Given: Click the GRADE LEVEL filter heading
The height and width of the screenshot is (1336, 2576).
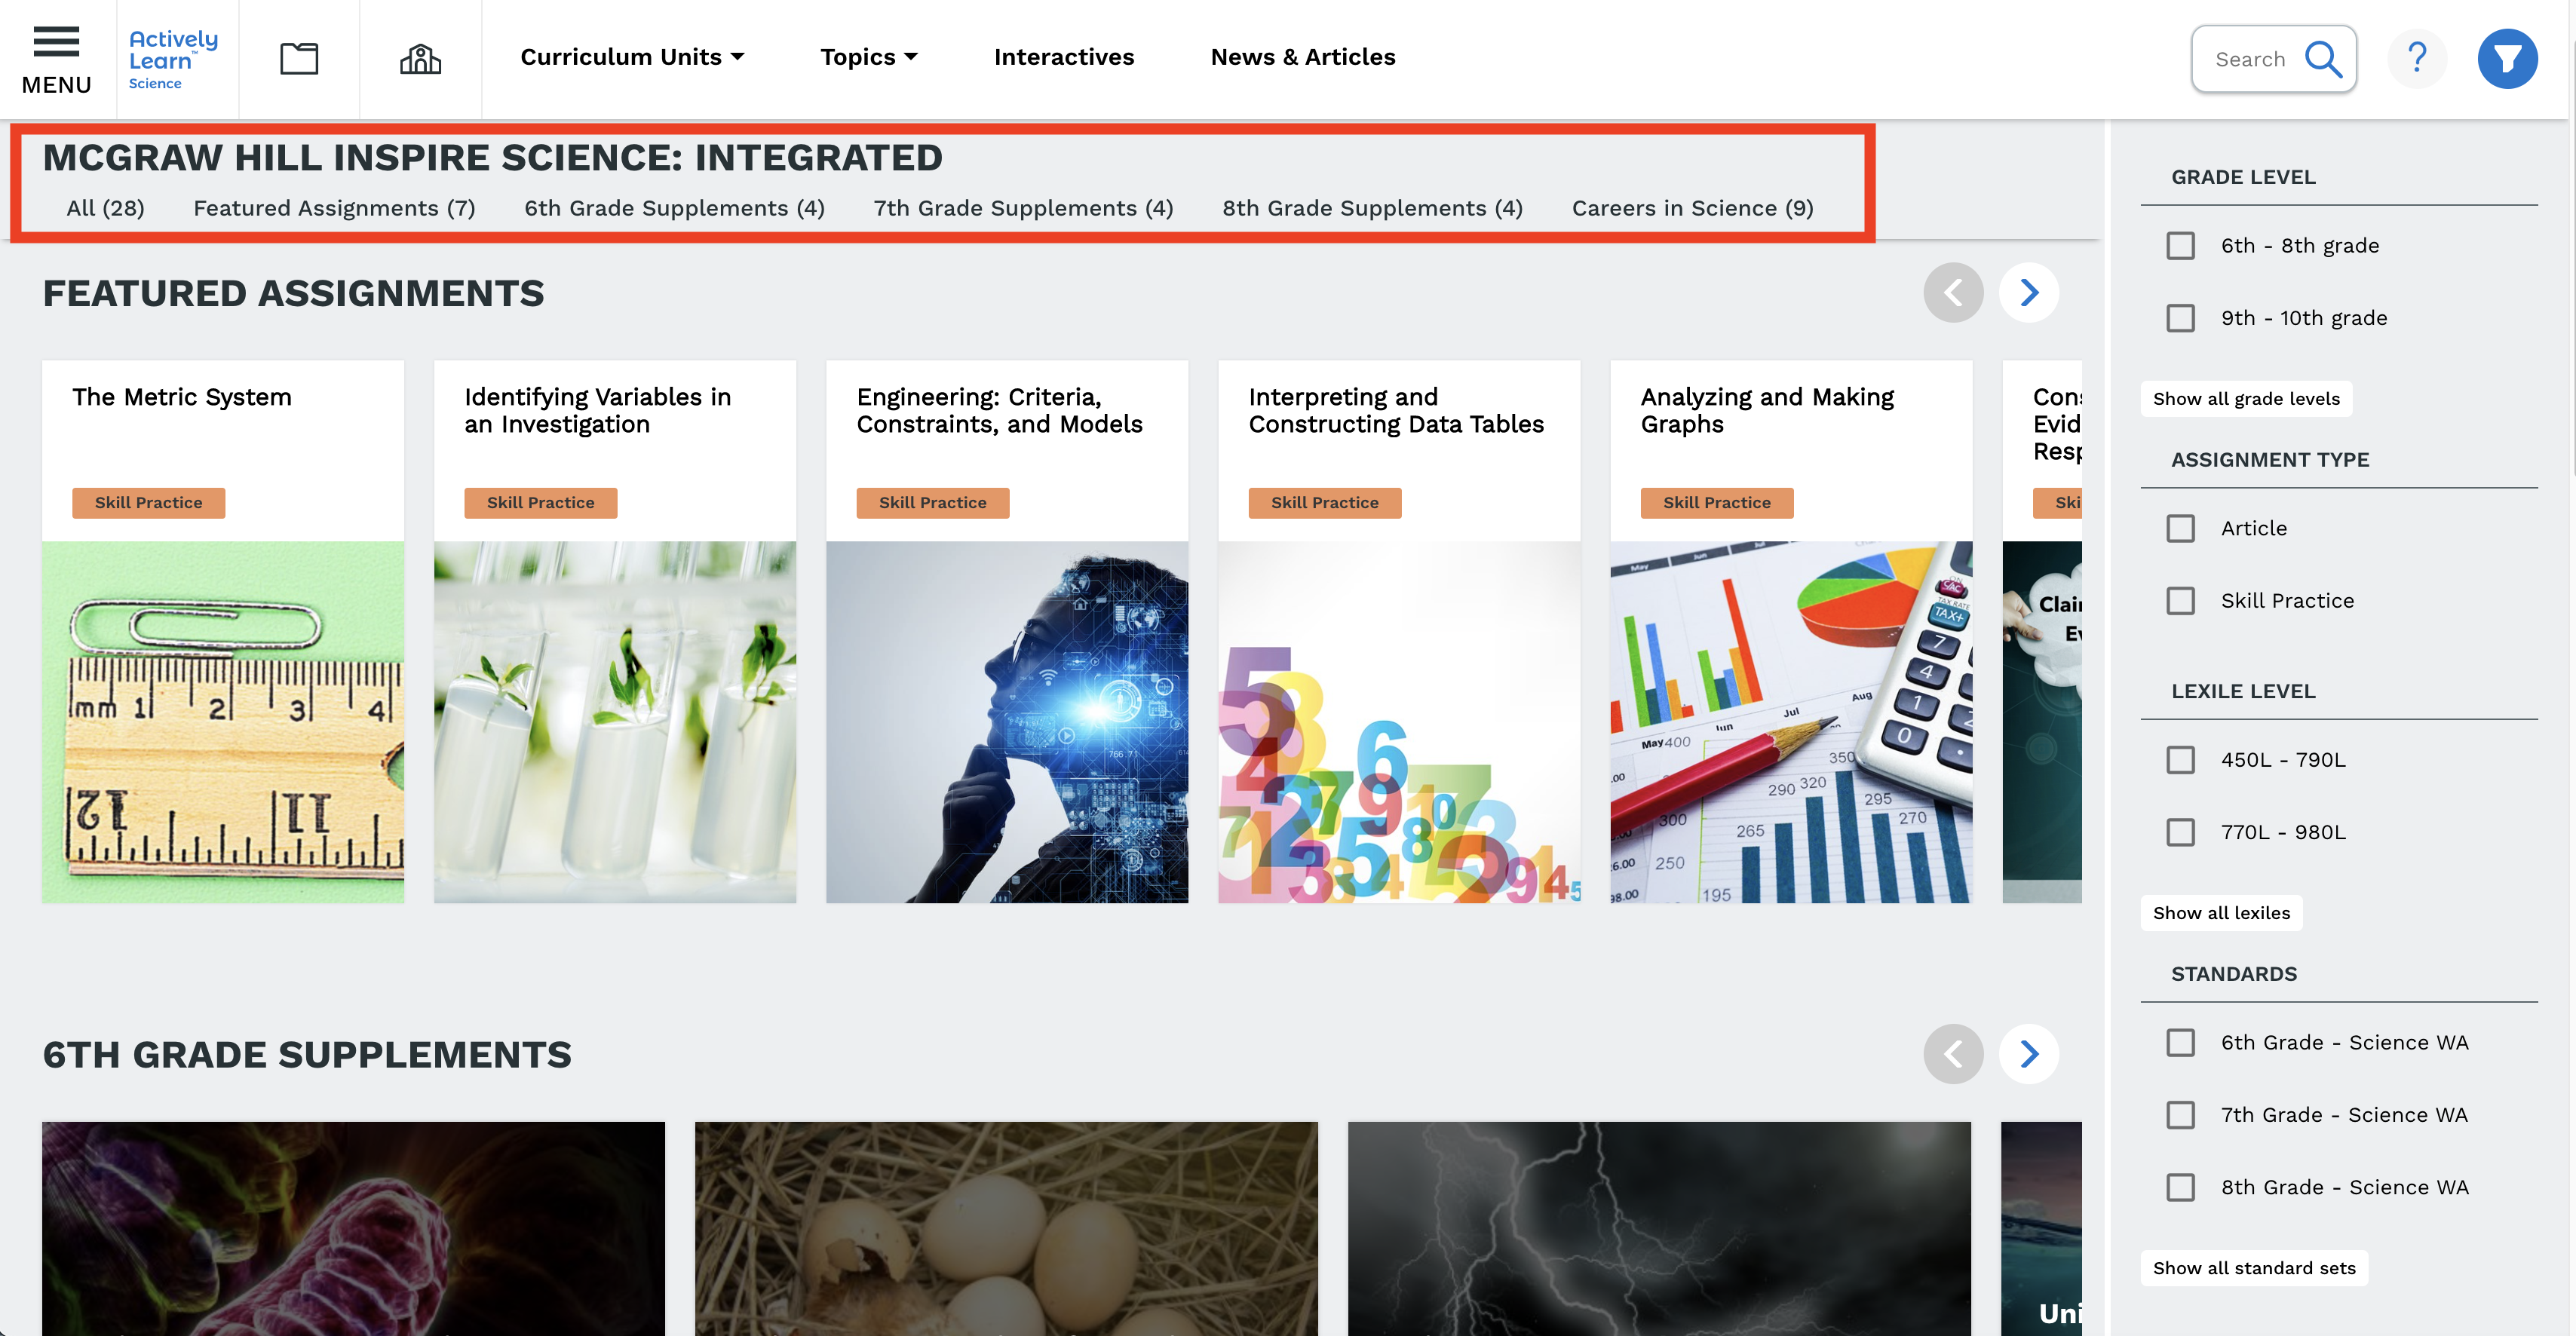Looking at the screenshot, I should [x=2243, y=177].
